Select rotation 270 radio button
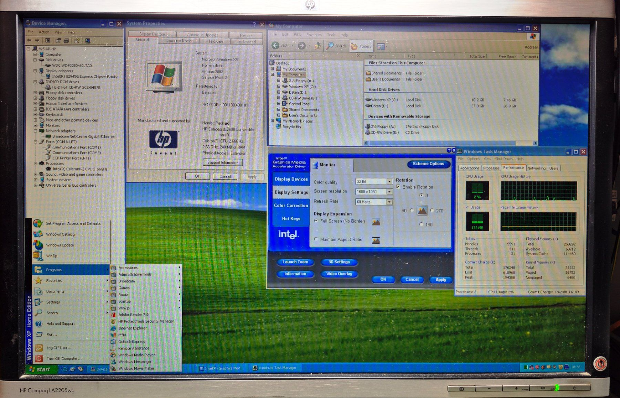620x398 pixels. [432, 210]
